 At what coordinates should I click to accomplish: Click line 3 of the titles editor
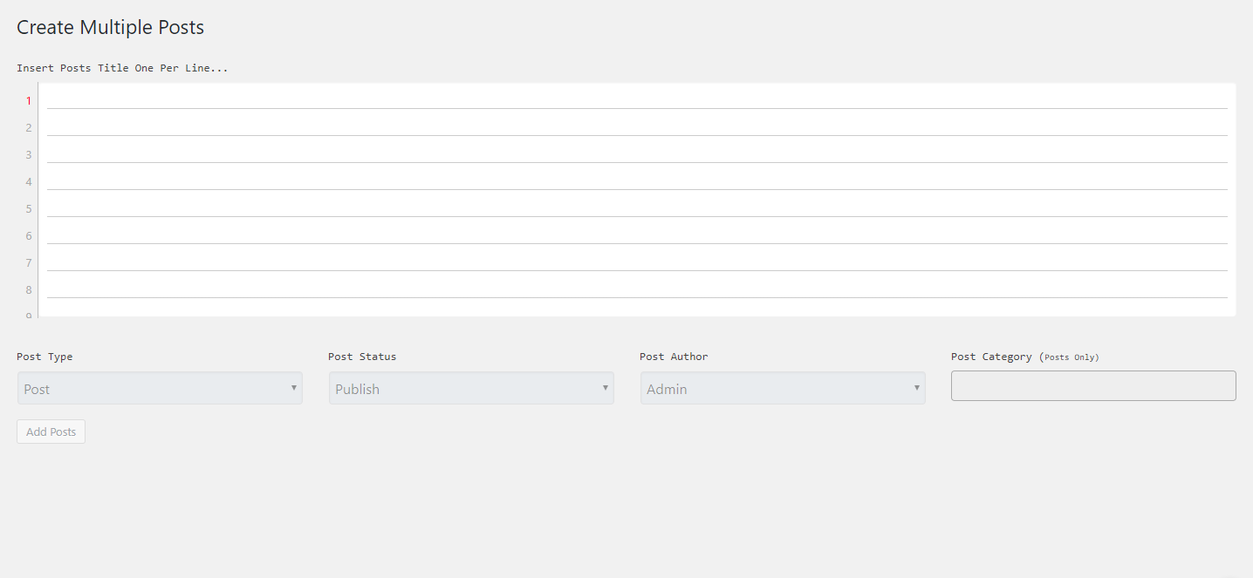pyautogui.click(x=637, y=150)
